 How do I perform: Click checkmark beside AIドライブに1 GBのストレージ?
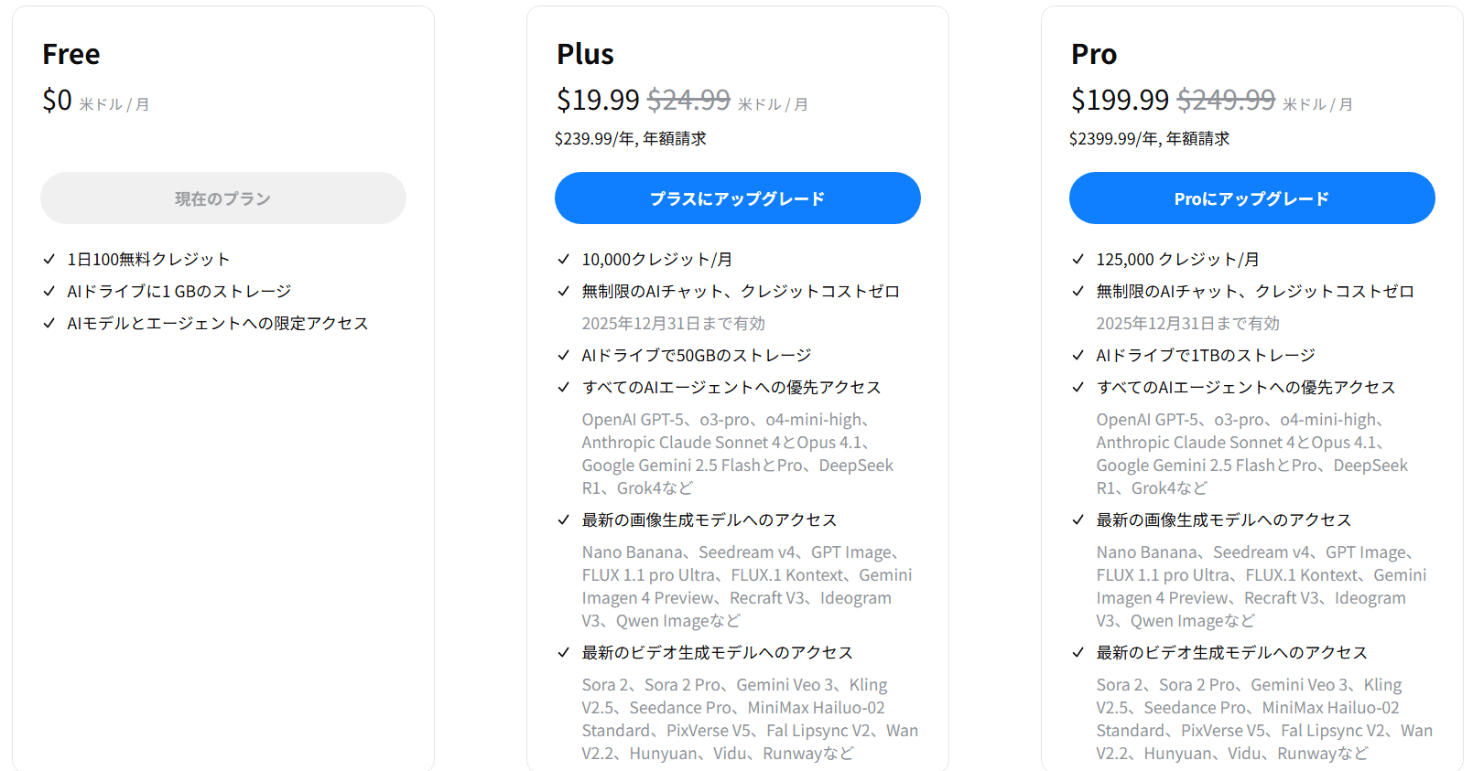pos(49,292)
